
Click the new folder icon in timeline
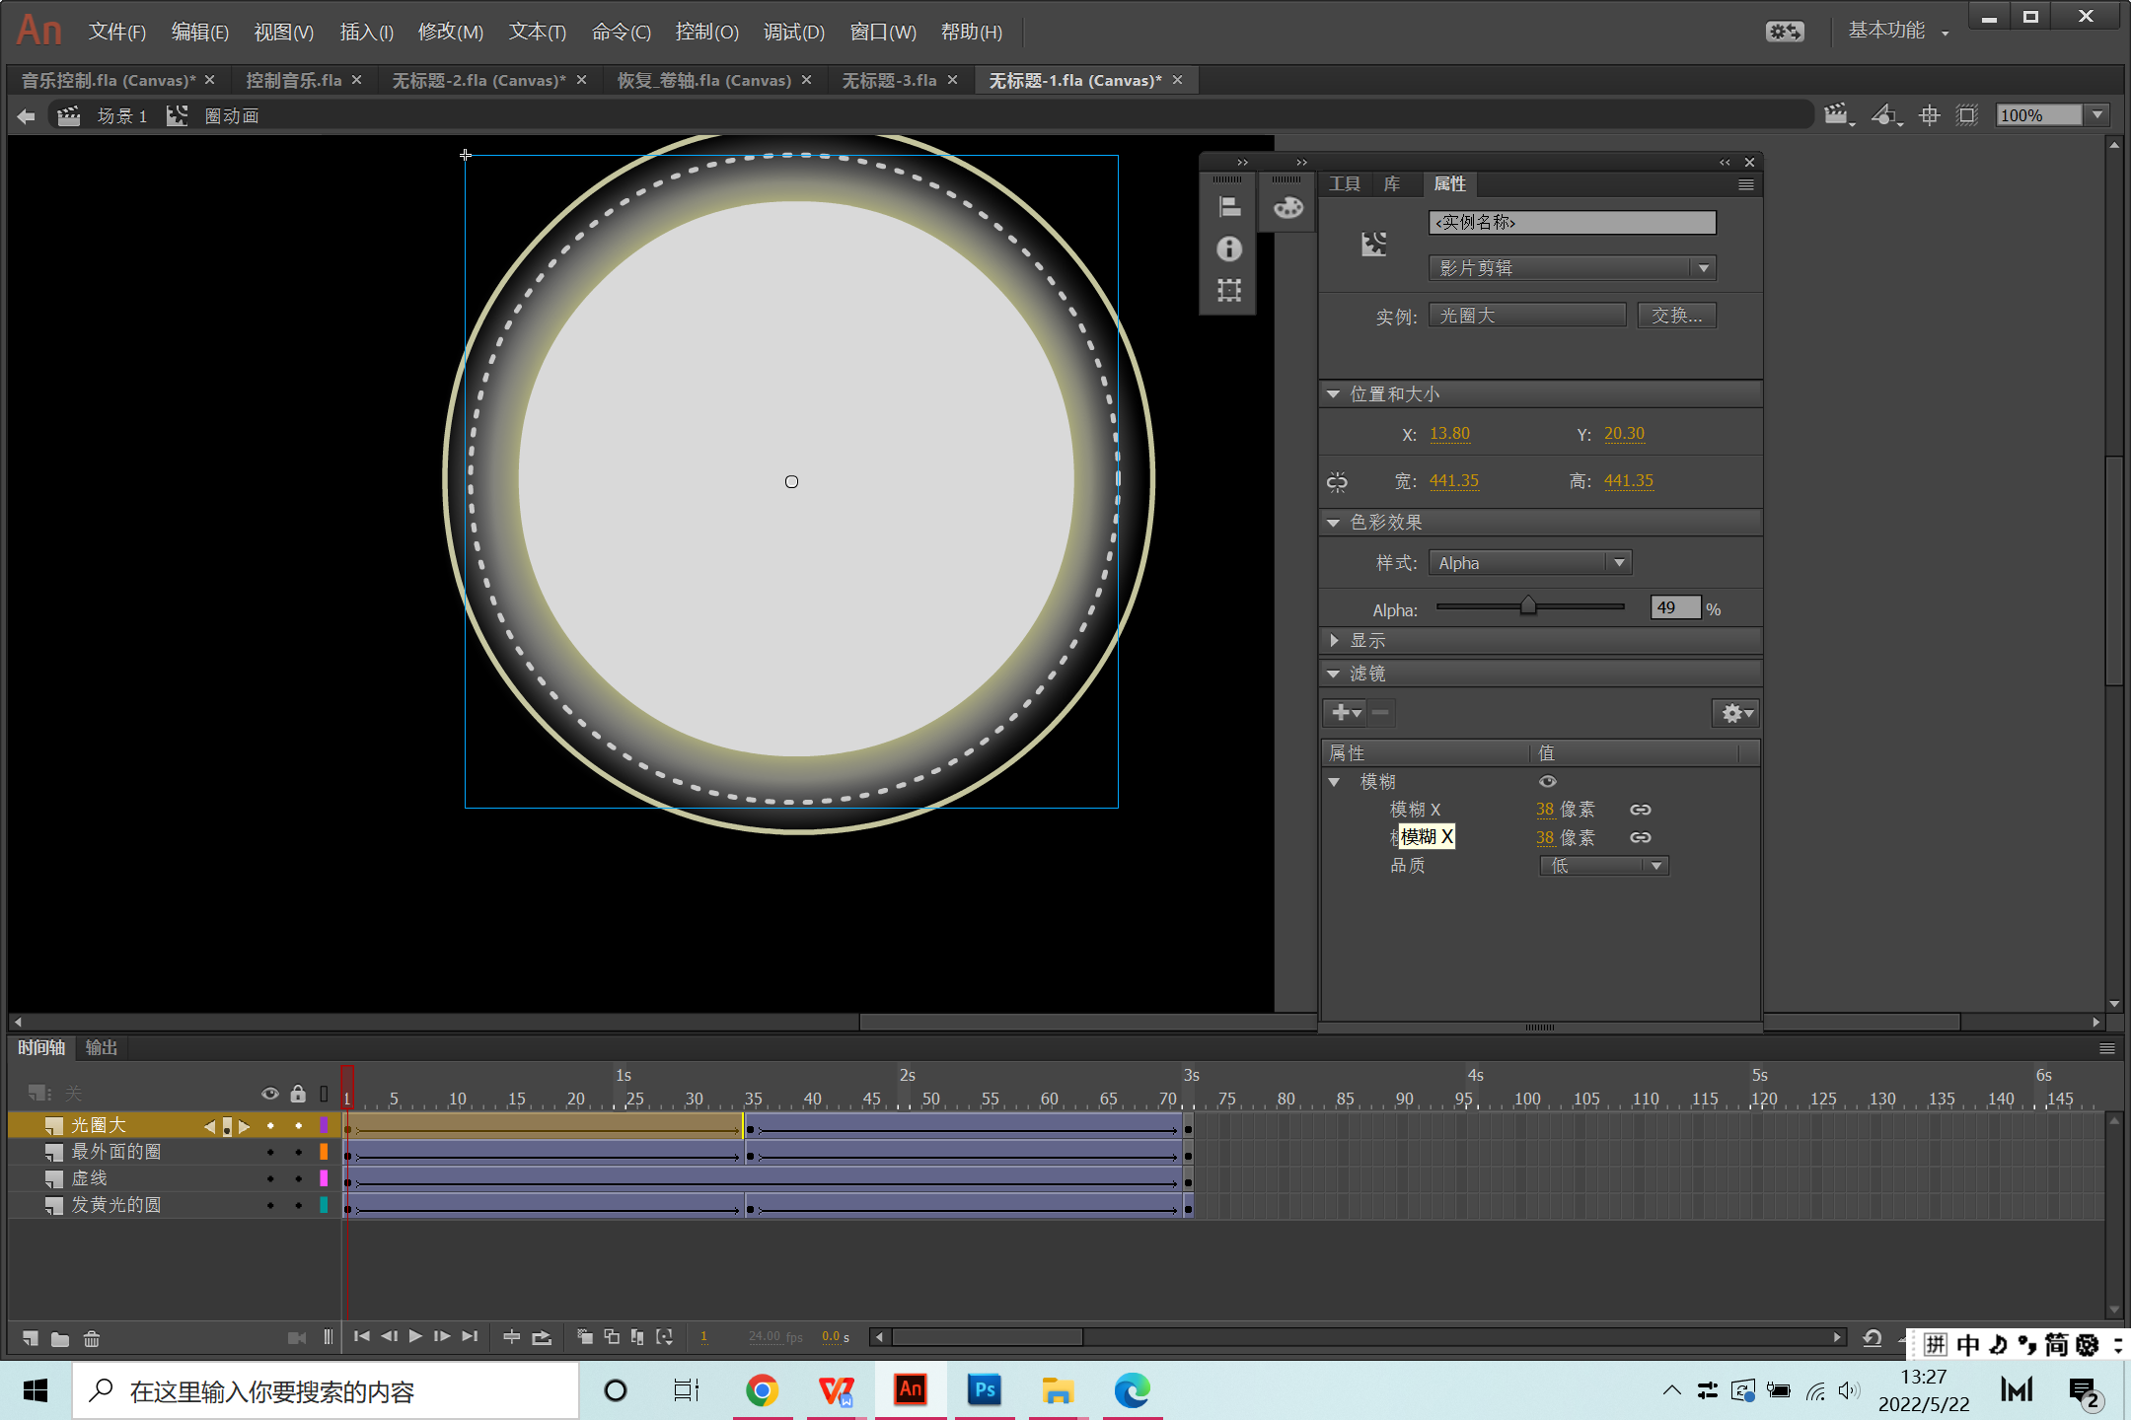pos(60,1338)
